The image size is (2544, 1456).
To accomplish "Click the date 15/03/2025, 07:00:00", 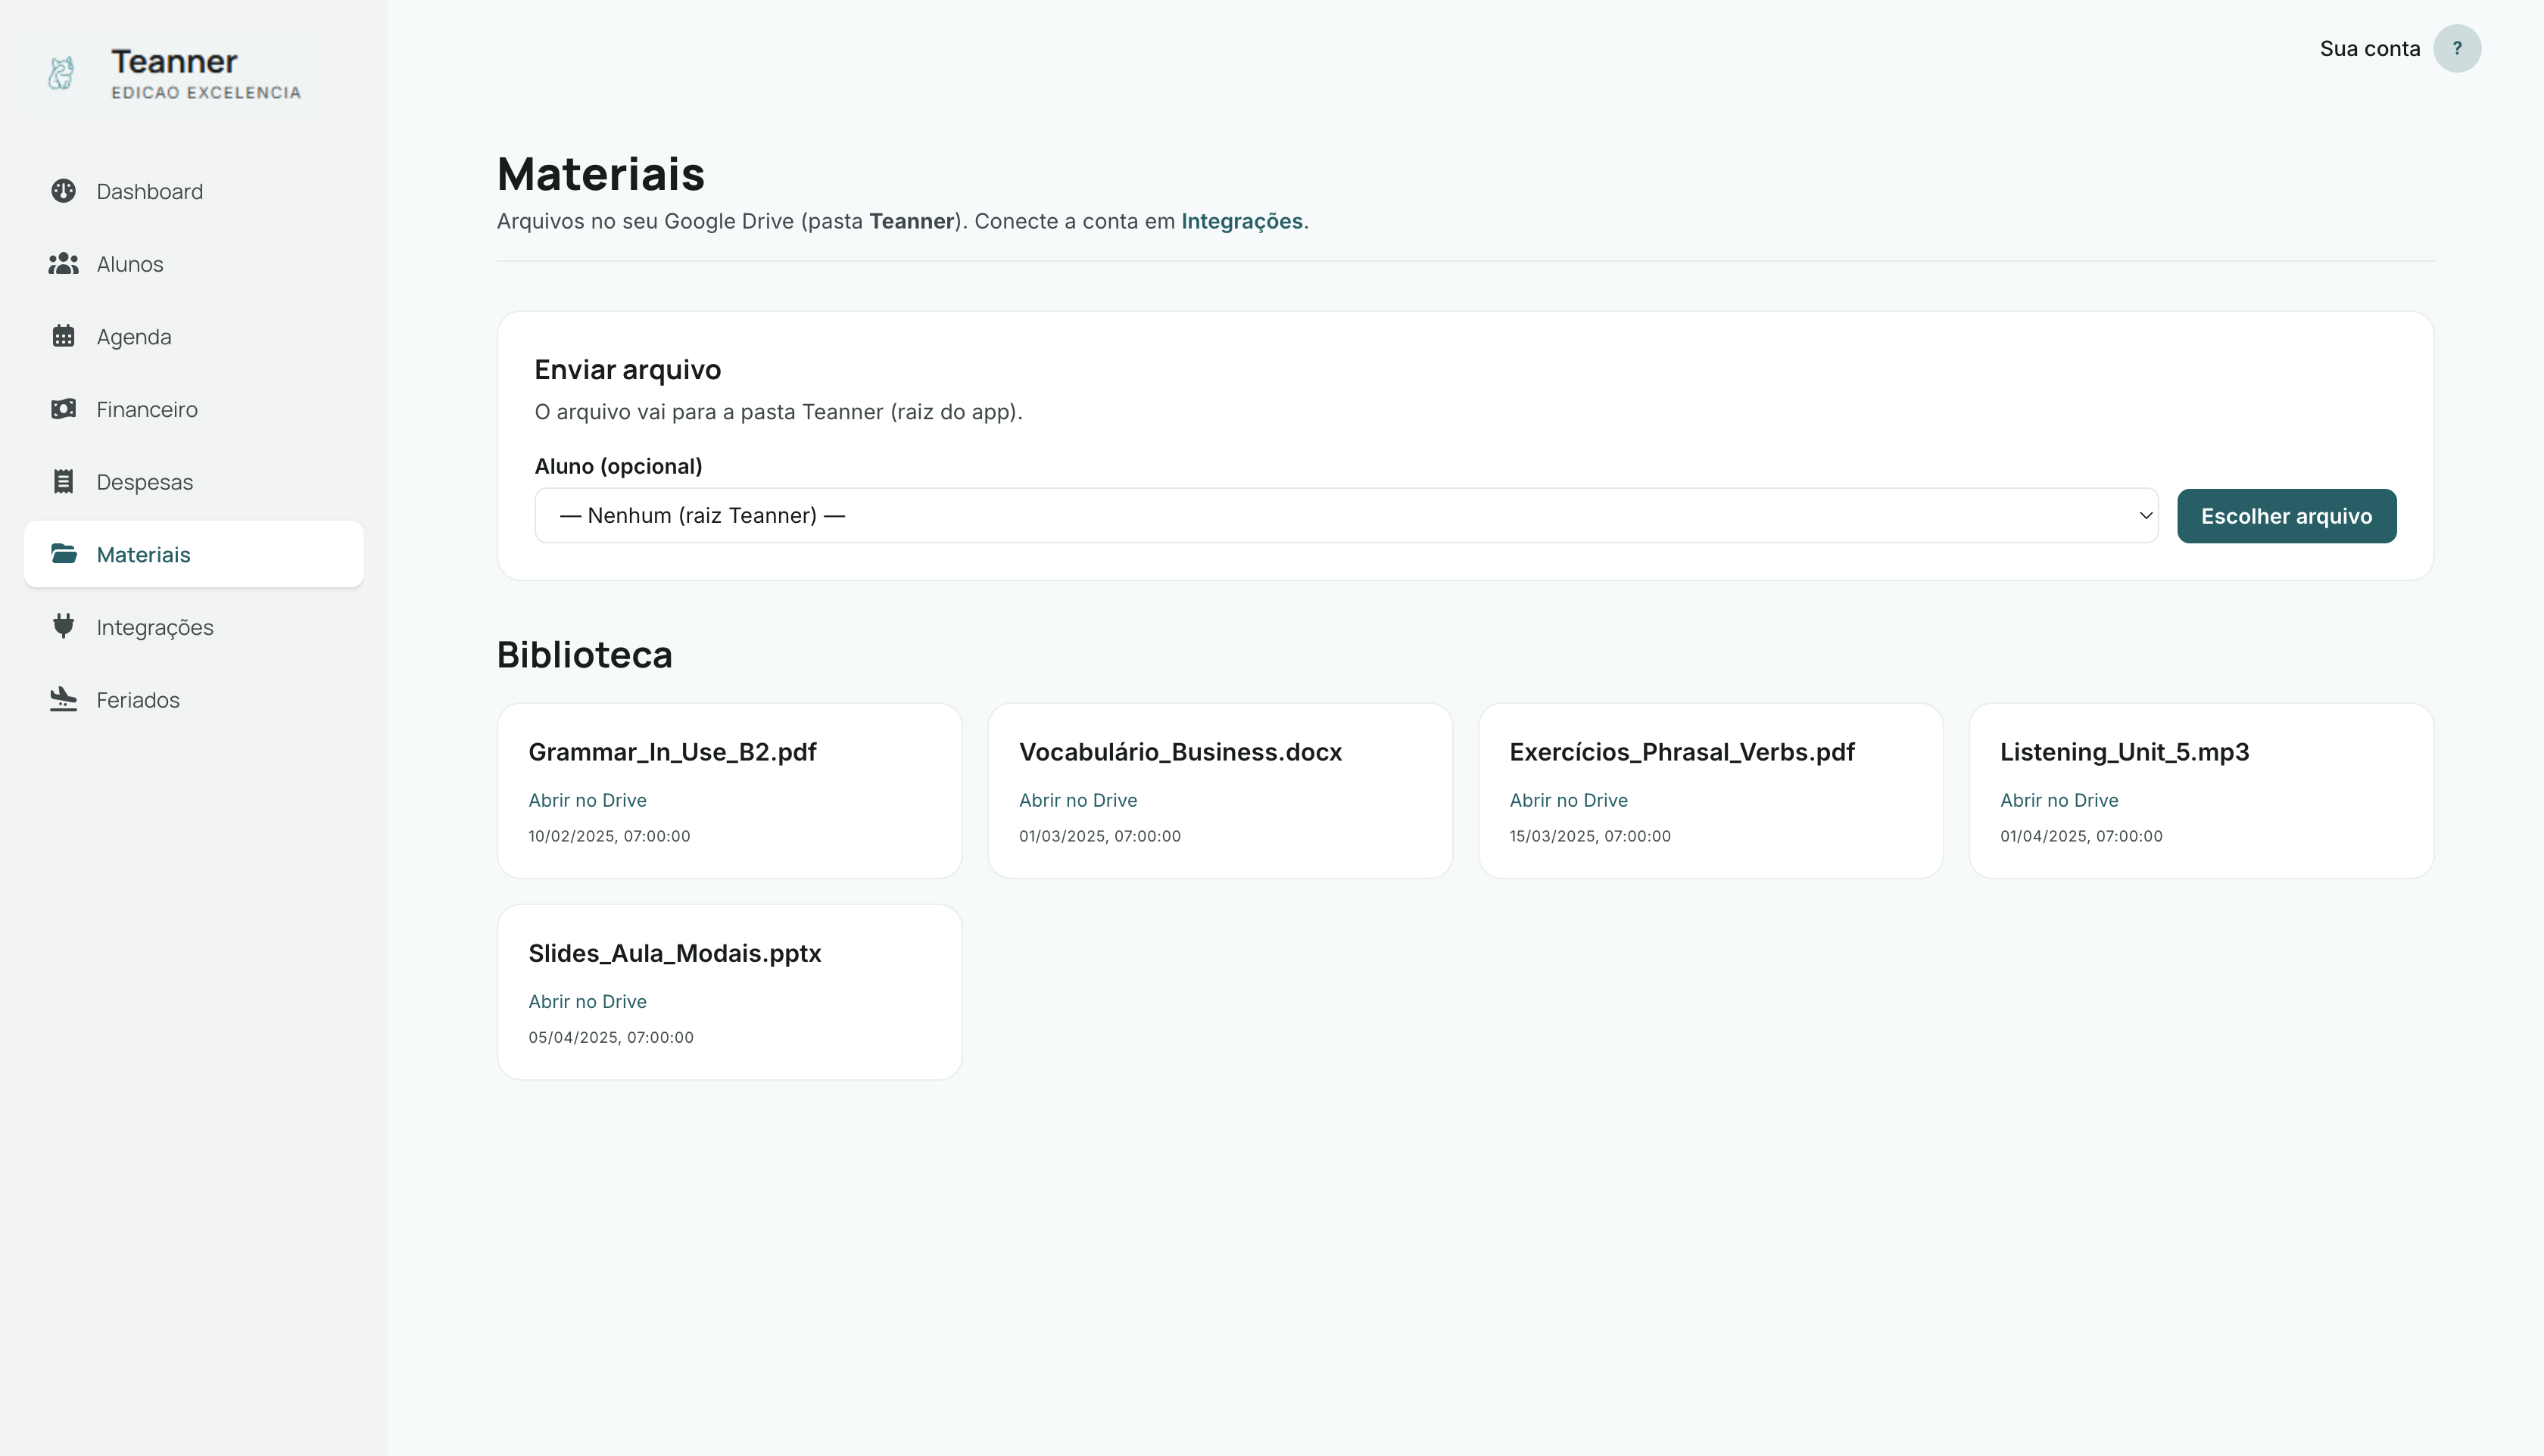I will point(1590,836).
